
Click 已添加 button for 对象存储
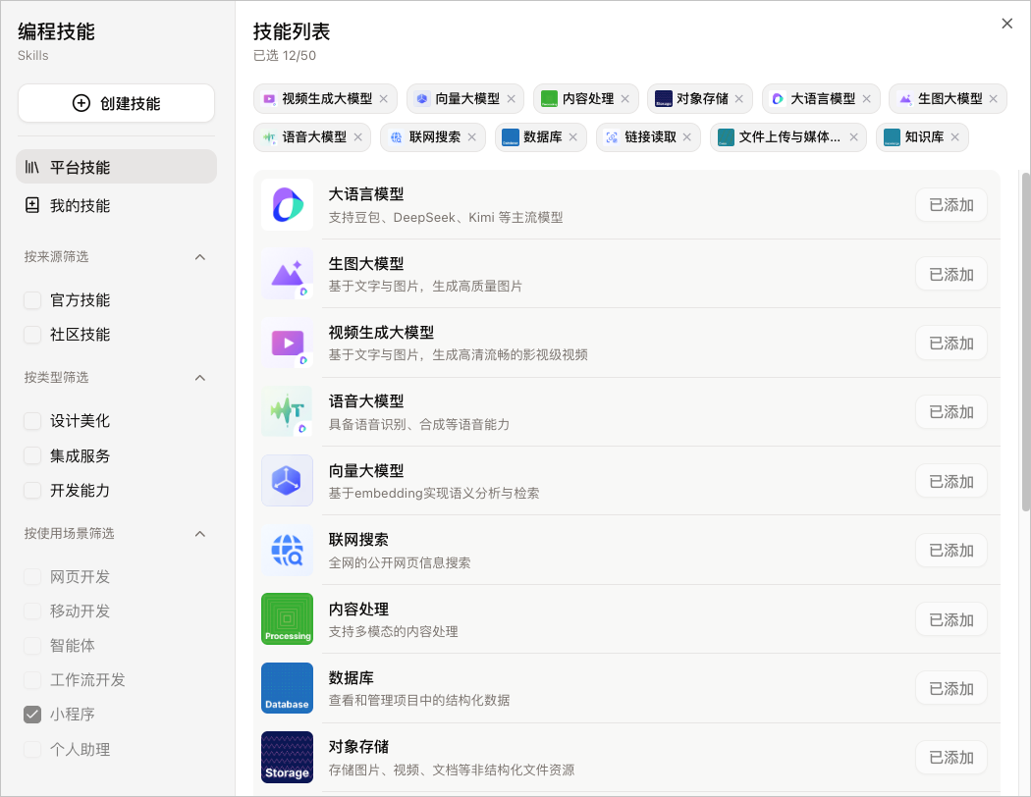(x=950, y=758)
